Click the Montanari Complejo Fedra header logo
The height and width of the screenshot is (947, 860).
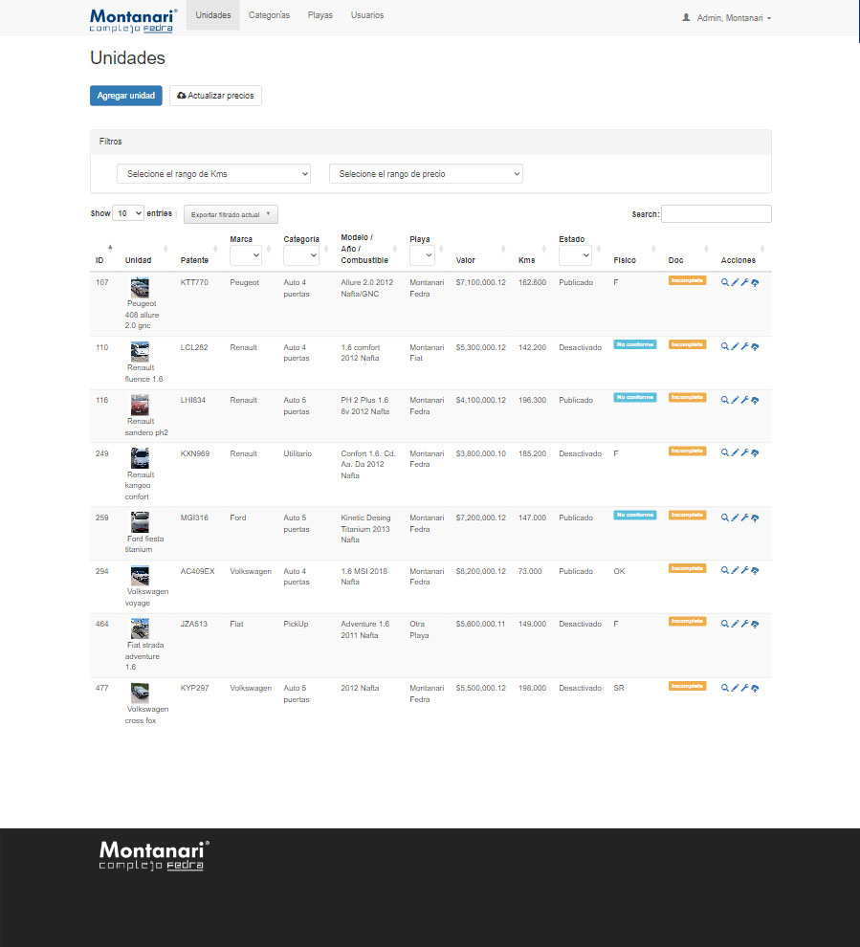coord(134,20)
